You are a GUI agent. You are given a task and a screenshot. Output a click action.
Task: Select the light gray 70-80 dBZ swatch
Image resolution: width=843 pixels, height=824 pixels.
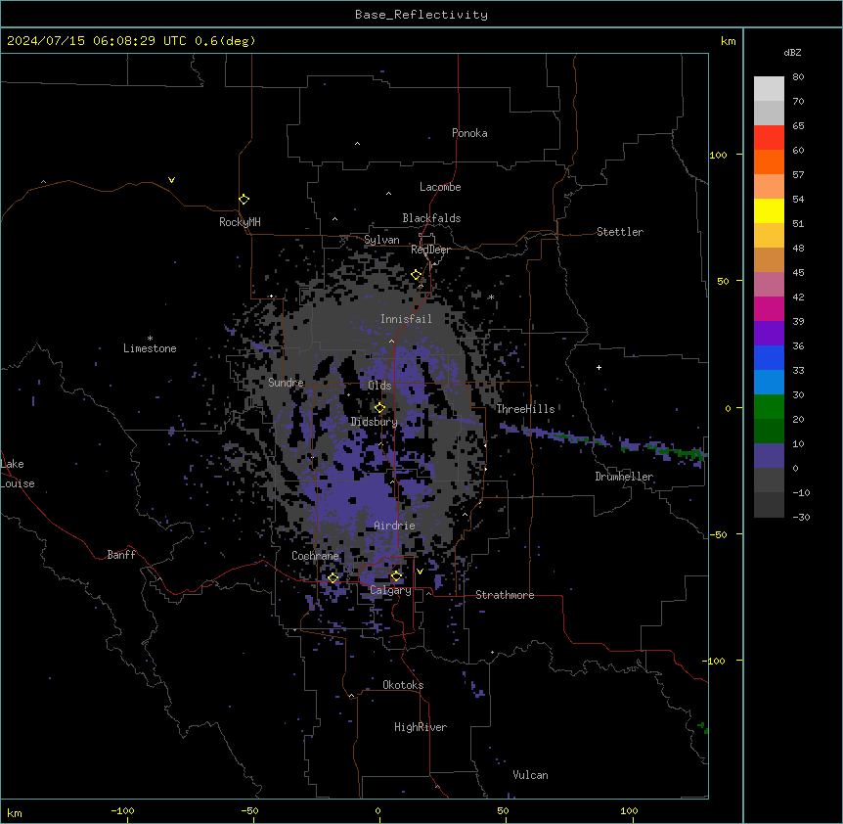click(769, 89)
